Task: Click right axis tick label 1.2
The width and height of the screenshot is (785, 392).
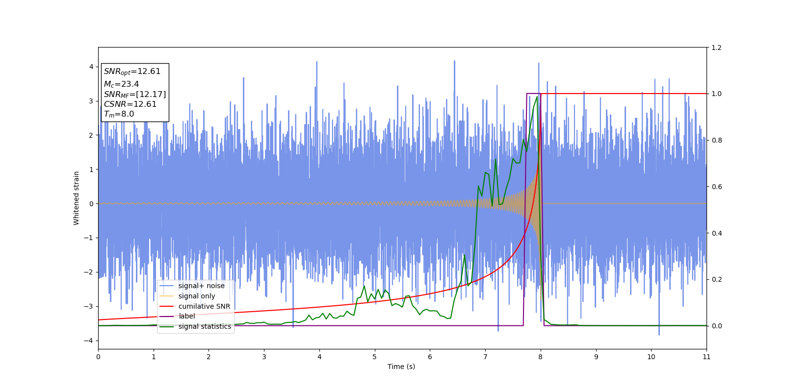Action: point(717,48)
